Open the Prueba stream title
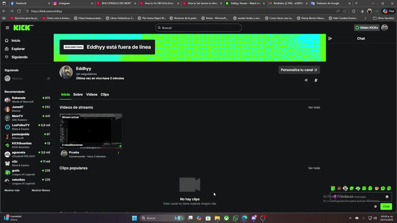397x223 pixels. point(74,152)
